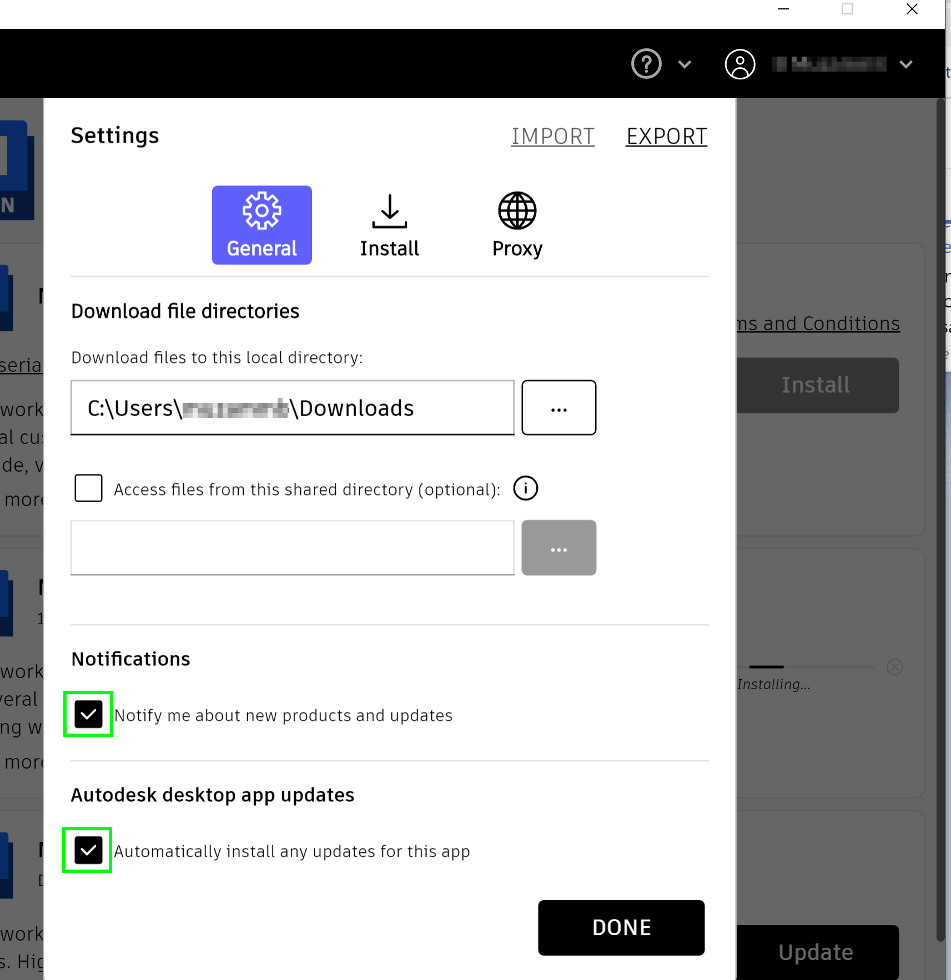Browse for local download directory
This screenshot has height=980, width=951.
(x=559, y=408)
